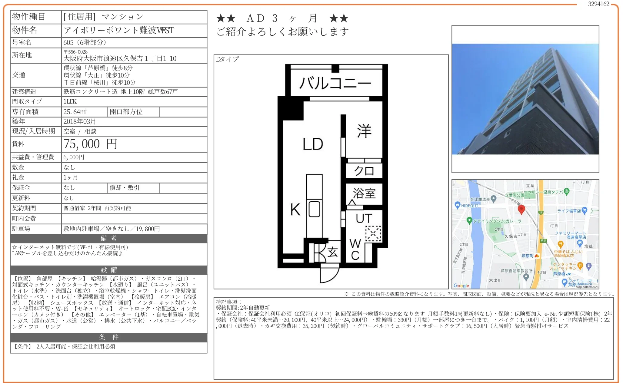Screen dimensions: 623x383
Task: Select the 金比羅温泉 gray pin
Action: tap(494, 199)
